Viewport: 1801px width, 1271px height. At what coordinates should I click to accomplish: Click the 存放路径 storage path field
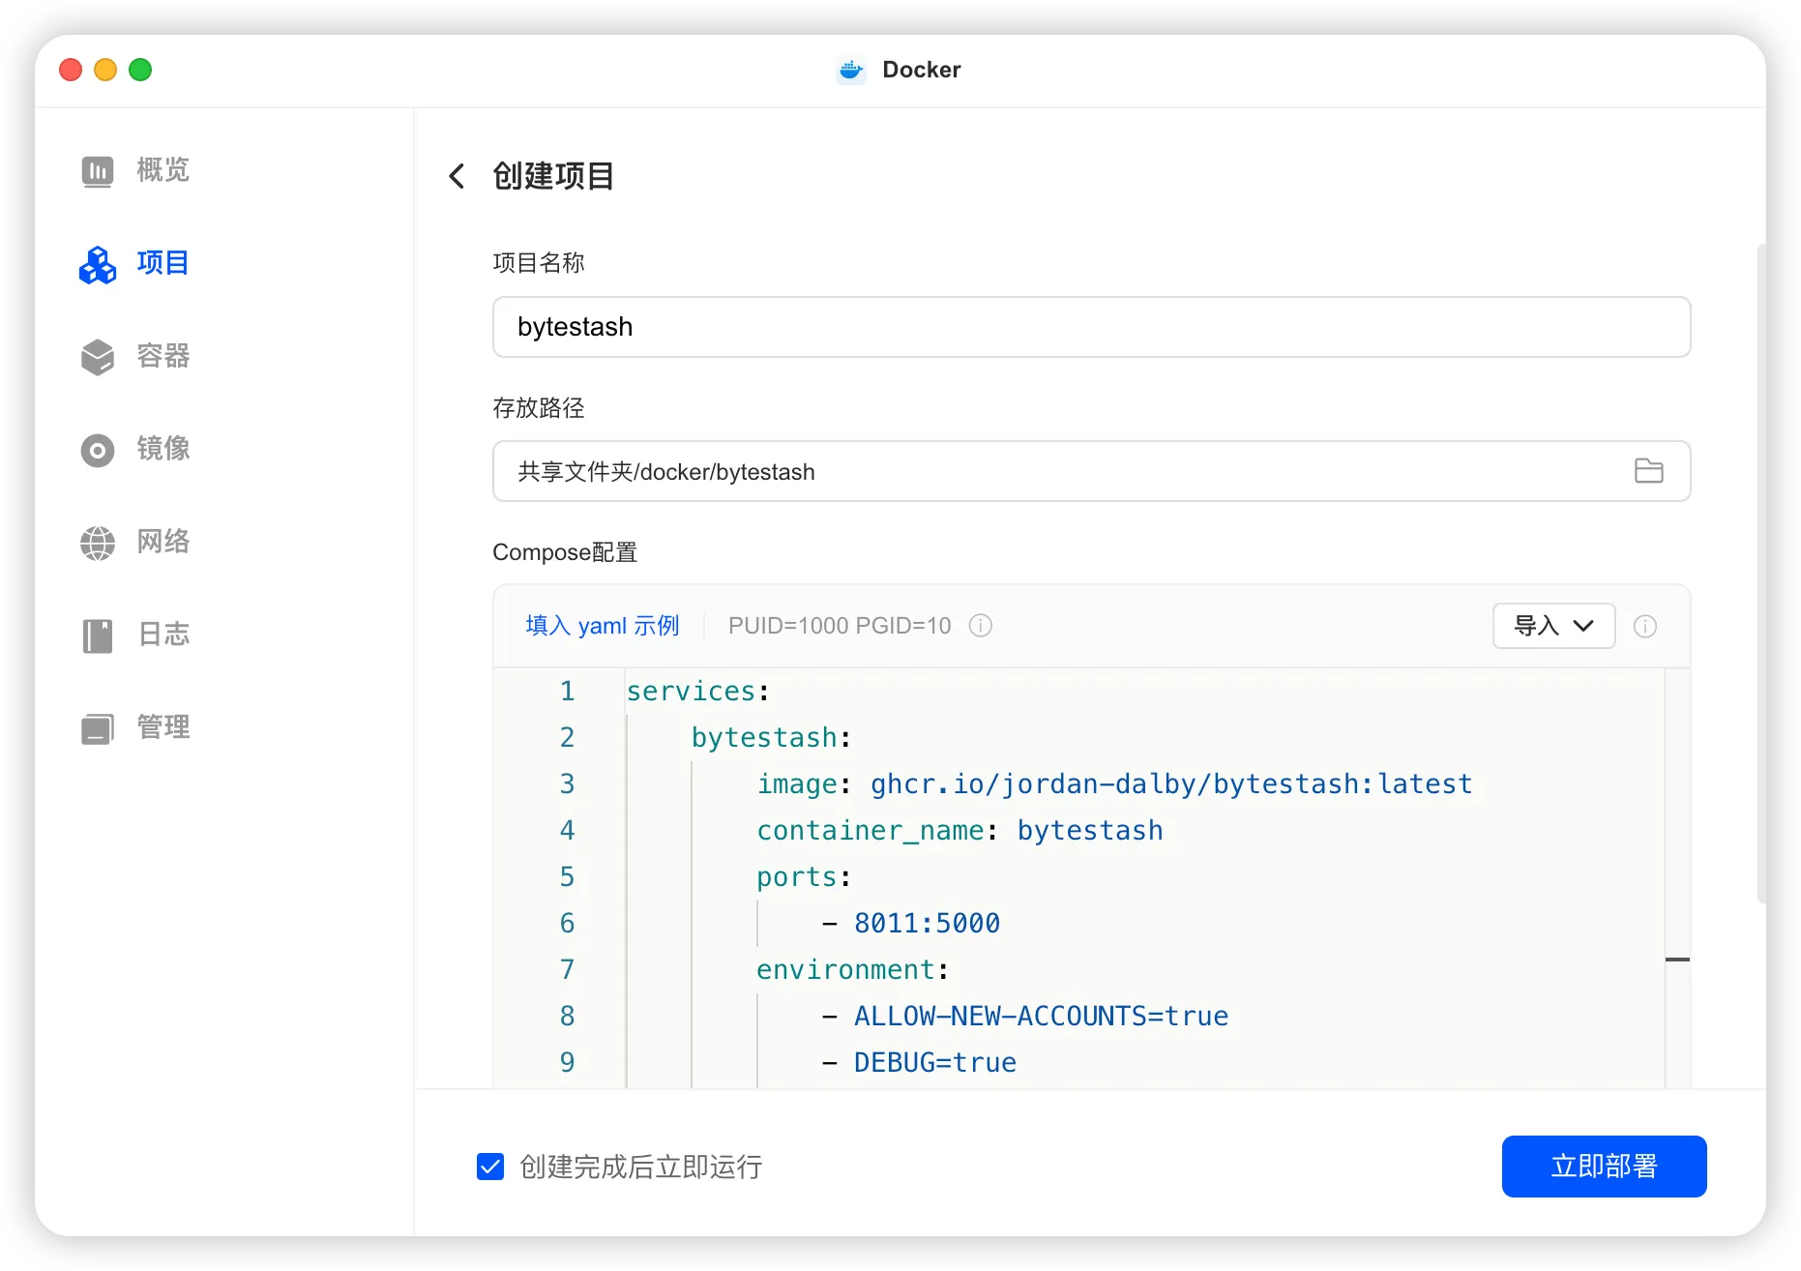[x=1091, y=471]
